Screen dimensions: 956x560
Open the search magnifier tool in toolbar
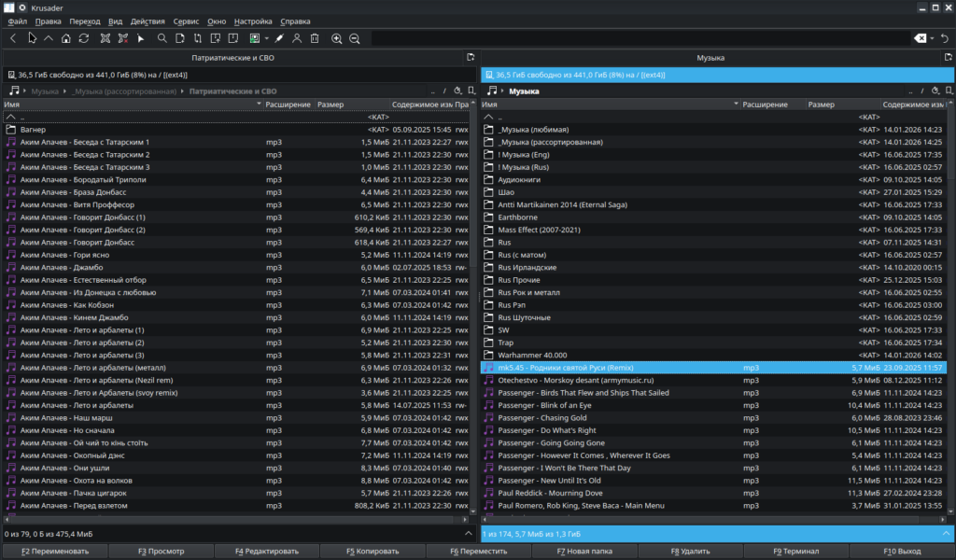pos(162,38)
